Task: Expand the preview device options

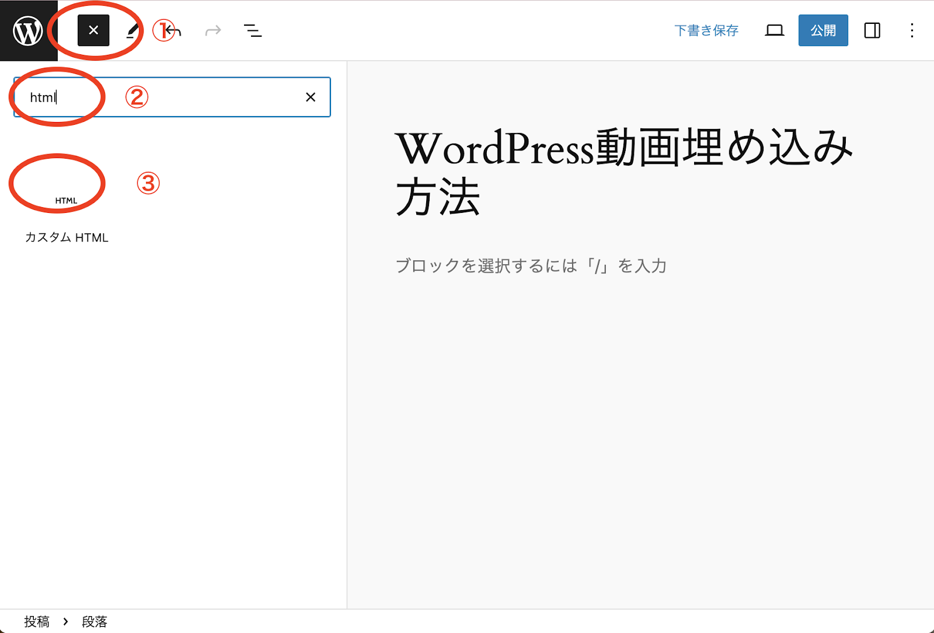Action: pyautogui.click(x=774, y=30)
